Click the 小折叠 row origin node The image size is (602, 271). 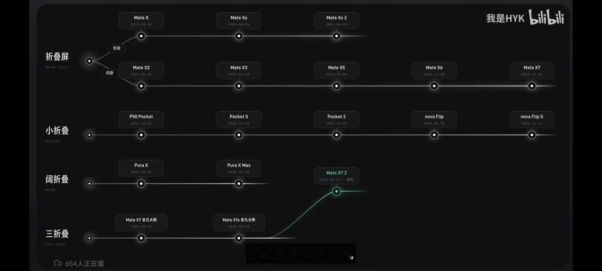(x=89, y=135)
